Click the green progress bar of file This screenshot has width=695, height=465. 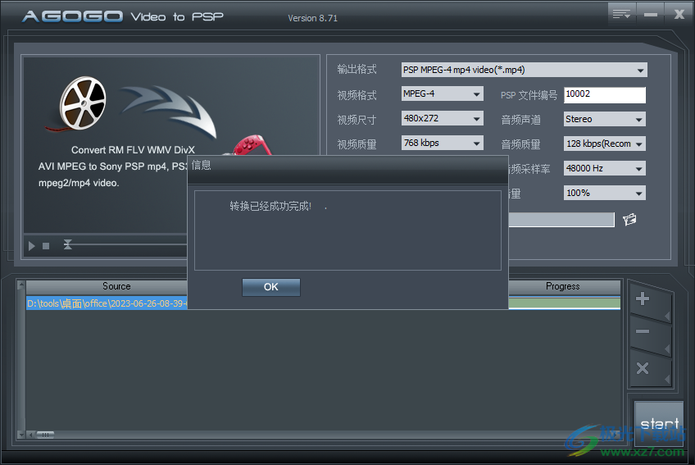(564, 303)
